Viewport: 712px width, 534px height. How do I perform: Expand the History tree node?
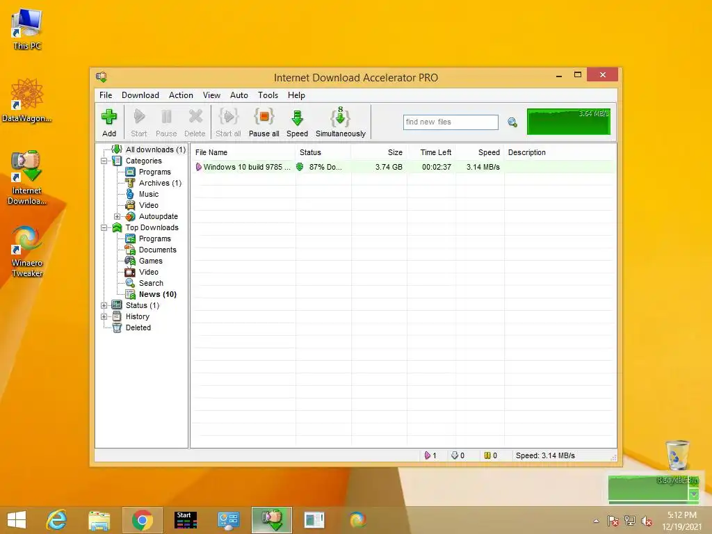(104, 316)
